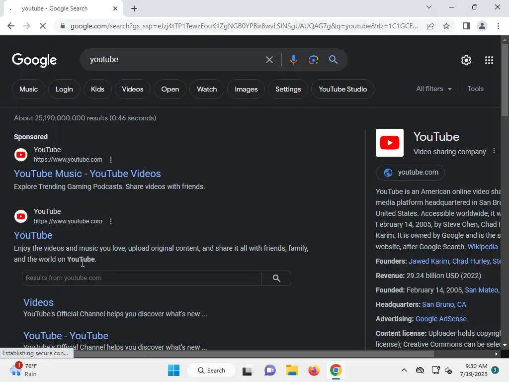Screen dimensions: 509x382
Task: Start voice search with microphone icon
Action: (293, 60)
